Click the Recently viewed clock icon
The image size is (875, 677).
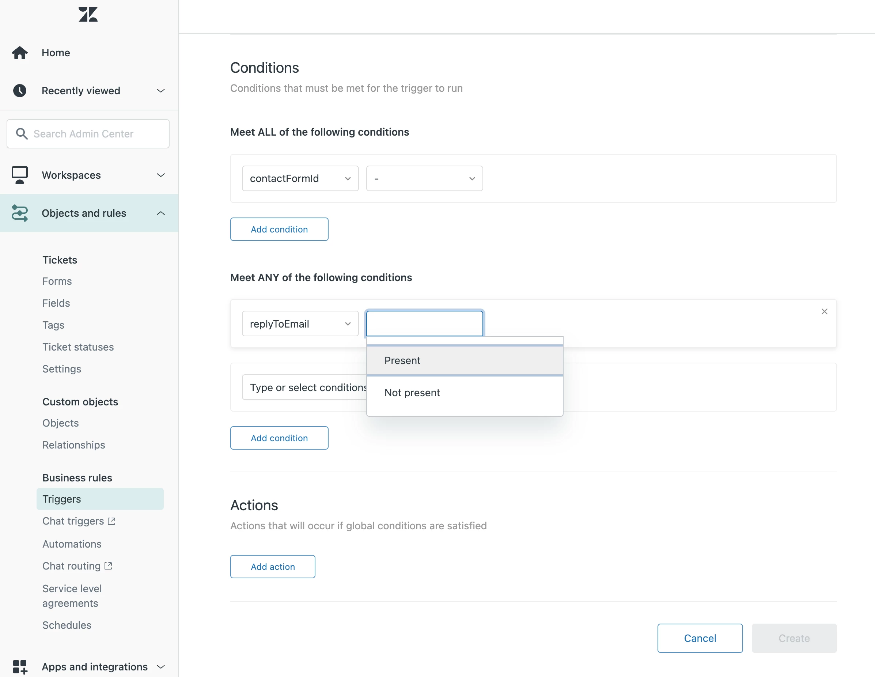(20, 91)
